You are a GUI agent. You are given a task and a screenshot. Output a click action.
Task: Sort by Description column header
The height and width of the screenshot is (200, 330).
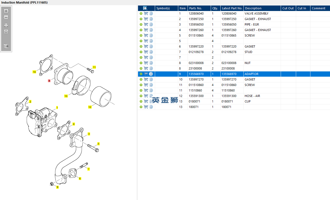[x=262, y=8]
